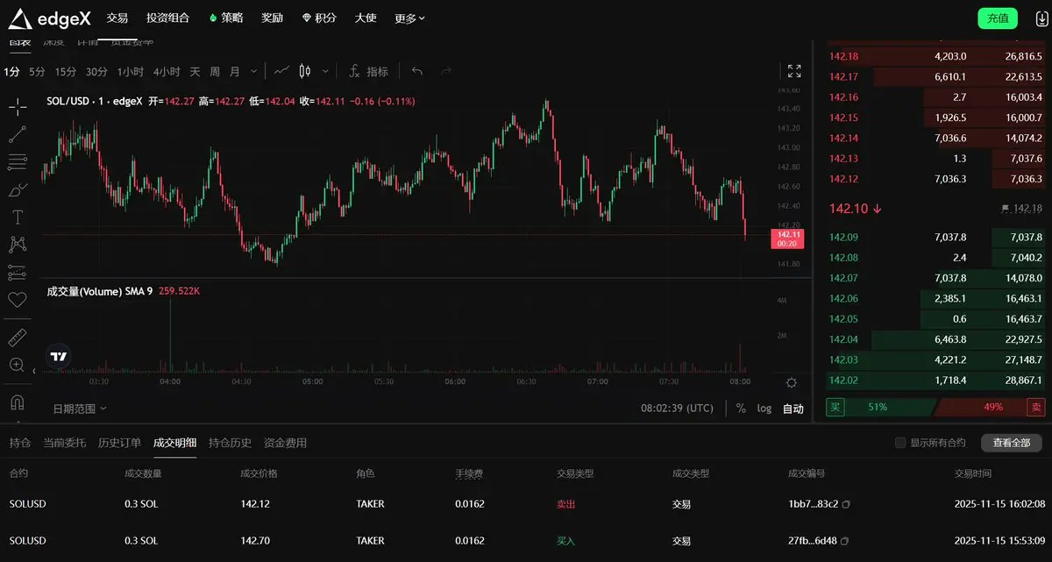Switch to the 持仓历史 tab
The width and height of the screenshot is (1052, 562).
point(231,443)
